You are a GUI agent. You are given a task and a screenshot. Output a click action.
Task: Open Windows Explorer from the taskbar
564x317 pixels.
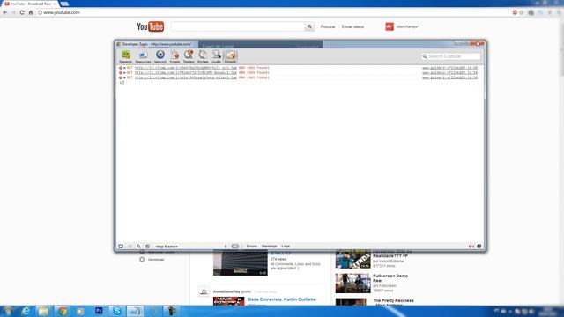click(x=43, y=311)
